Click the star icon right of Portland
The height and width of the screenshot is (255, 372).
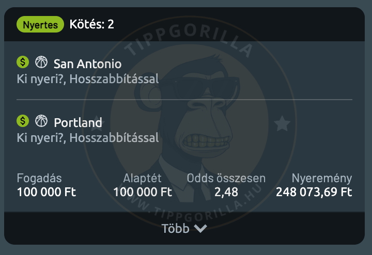click(x=282, y=123)
